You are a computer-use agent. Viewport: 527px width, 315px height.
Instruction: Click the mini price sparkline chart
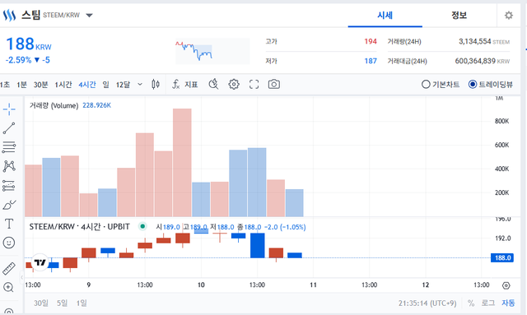(212, 51)
